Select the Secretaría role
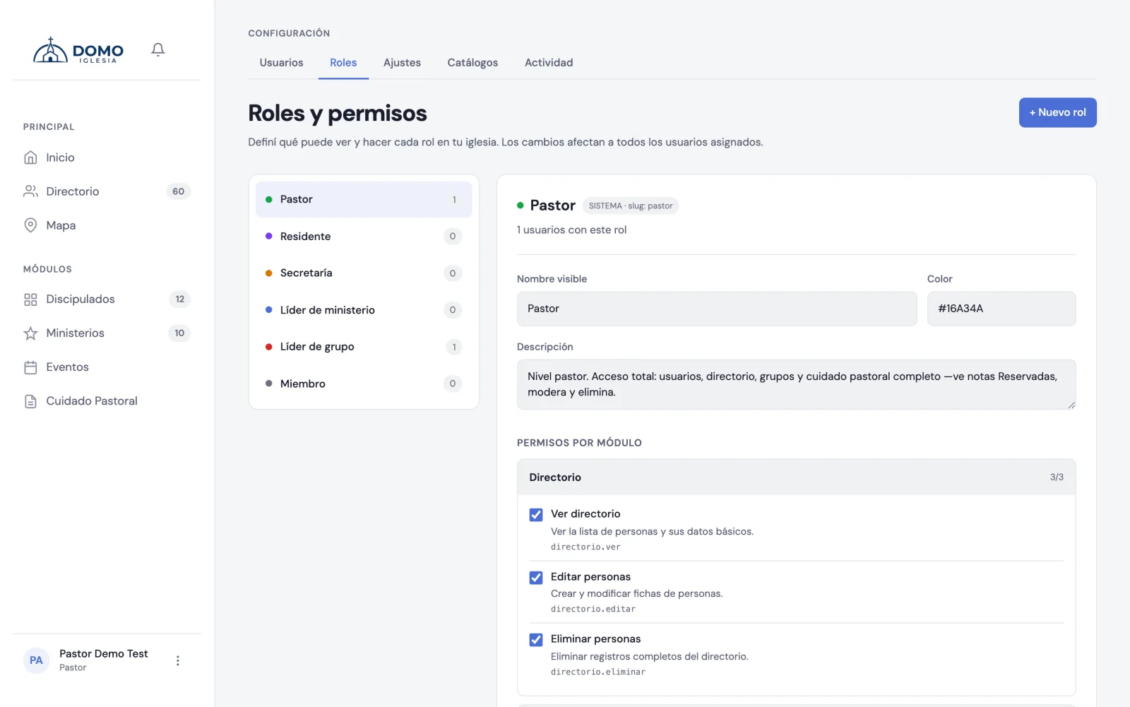This screenshot has width=1130, height=707. [x=364, y=273]
